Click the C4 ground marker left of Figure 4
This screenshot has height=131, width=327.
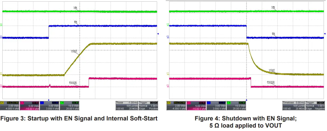(168, 24)
